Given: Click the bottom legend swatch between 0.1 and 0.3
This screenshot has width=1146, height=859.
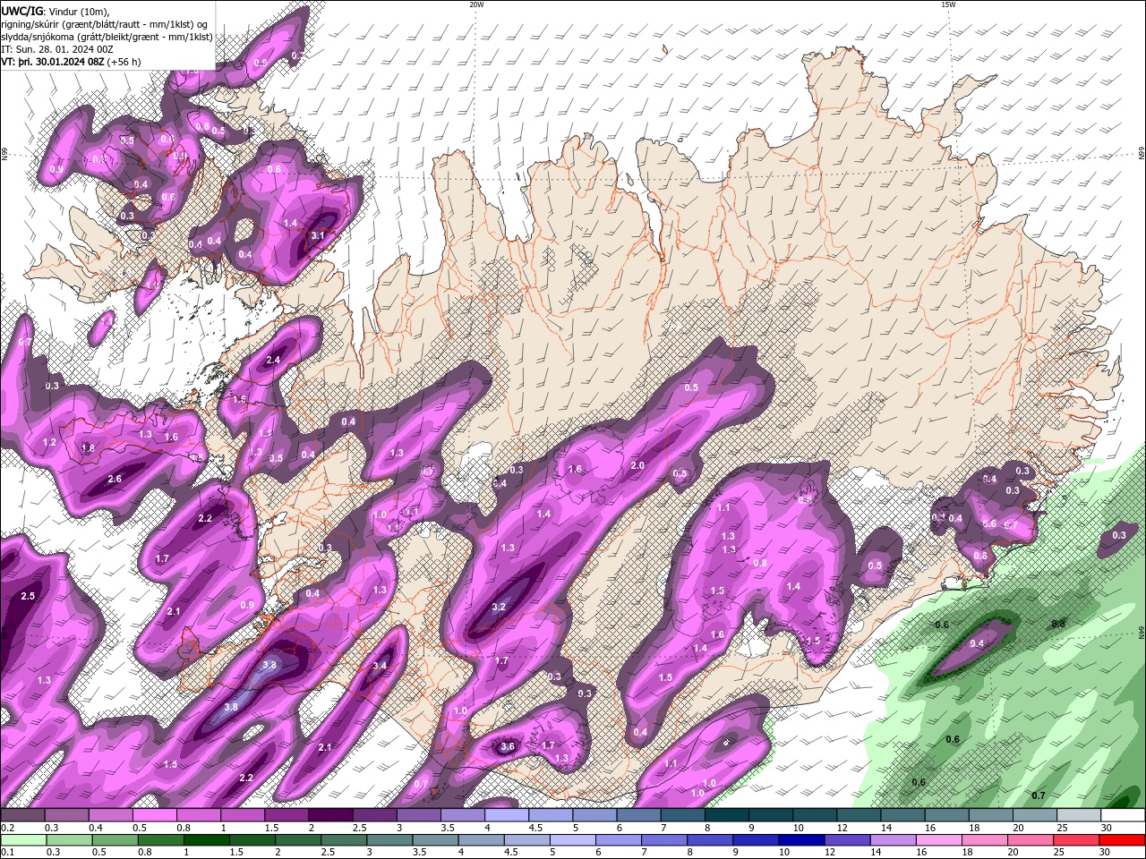Looking at the screenshot, I should 24,840.
